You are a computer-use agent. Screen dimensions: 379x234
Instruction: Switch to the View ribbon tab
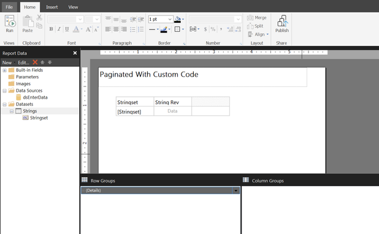(x=73, y=7)
